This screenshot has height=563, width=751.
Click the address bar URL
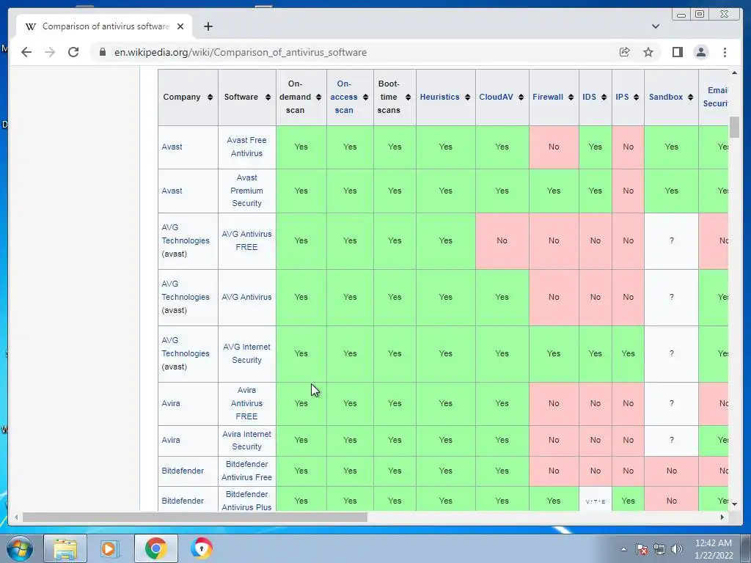pyautogui.click(x=241, y=52)
